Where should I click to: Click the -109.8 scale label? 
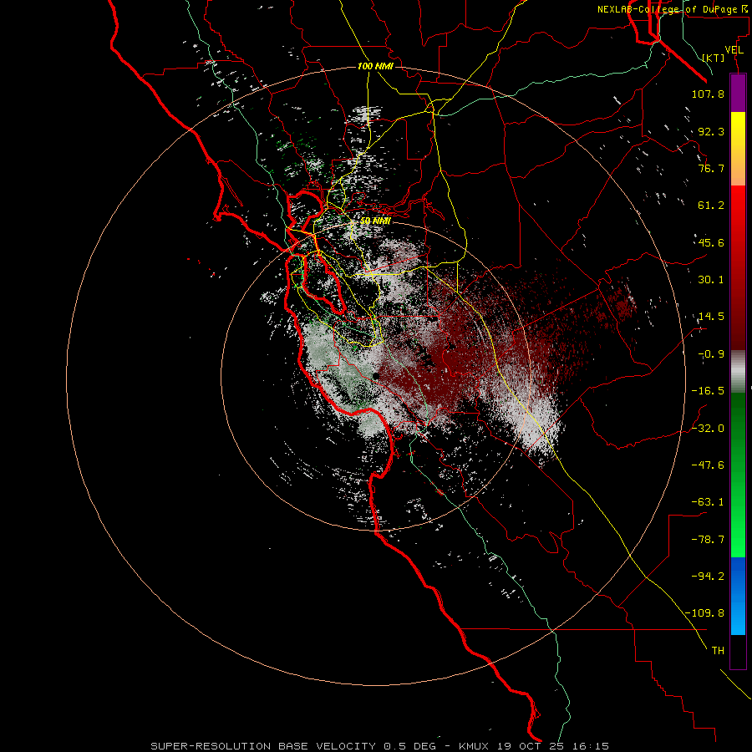click(x=704, y=613)
